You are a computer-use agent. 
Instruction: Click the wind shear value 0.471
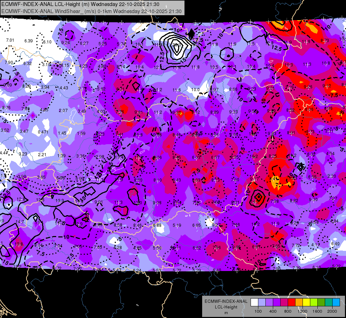(43, 132)
